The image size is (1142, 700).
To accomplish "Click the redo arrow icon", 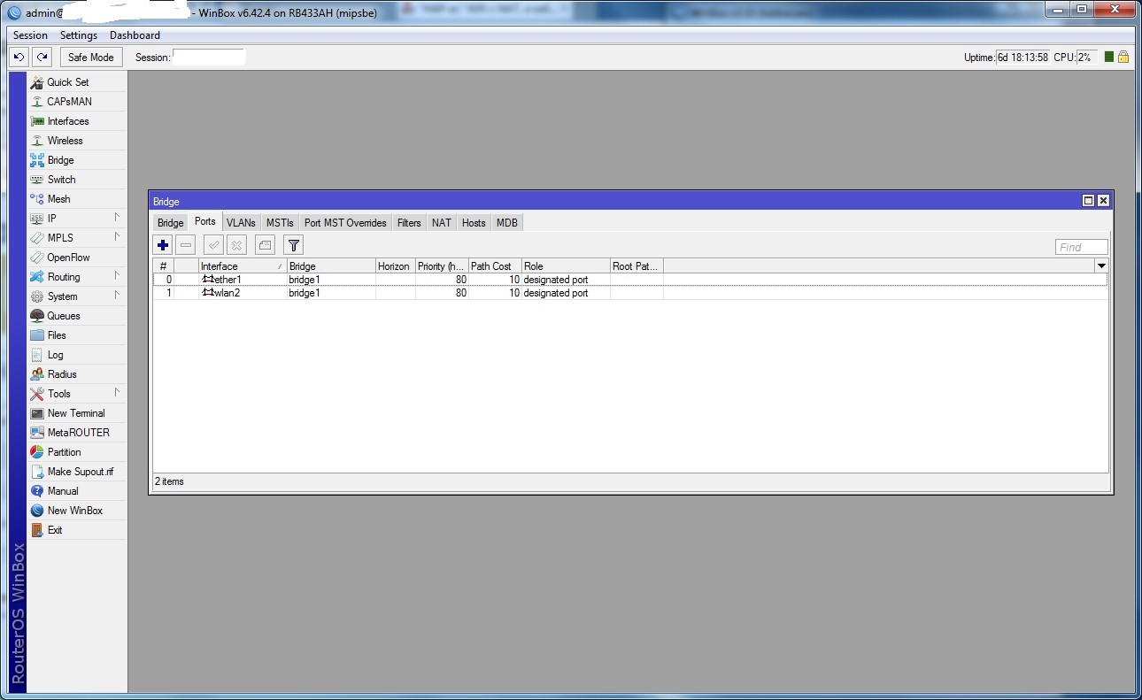I will pos(42,57).
